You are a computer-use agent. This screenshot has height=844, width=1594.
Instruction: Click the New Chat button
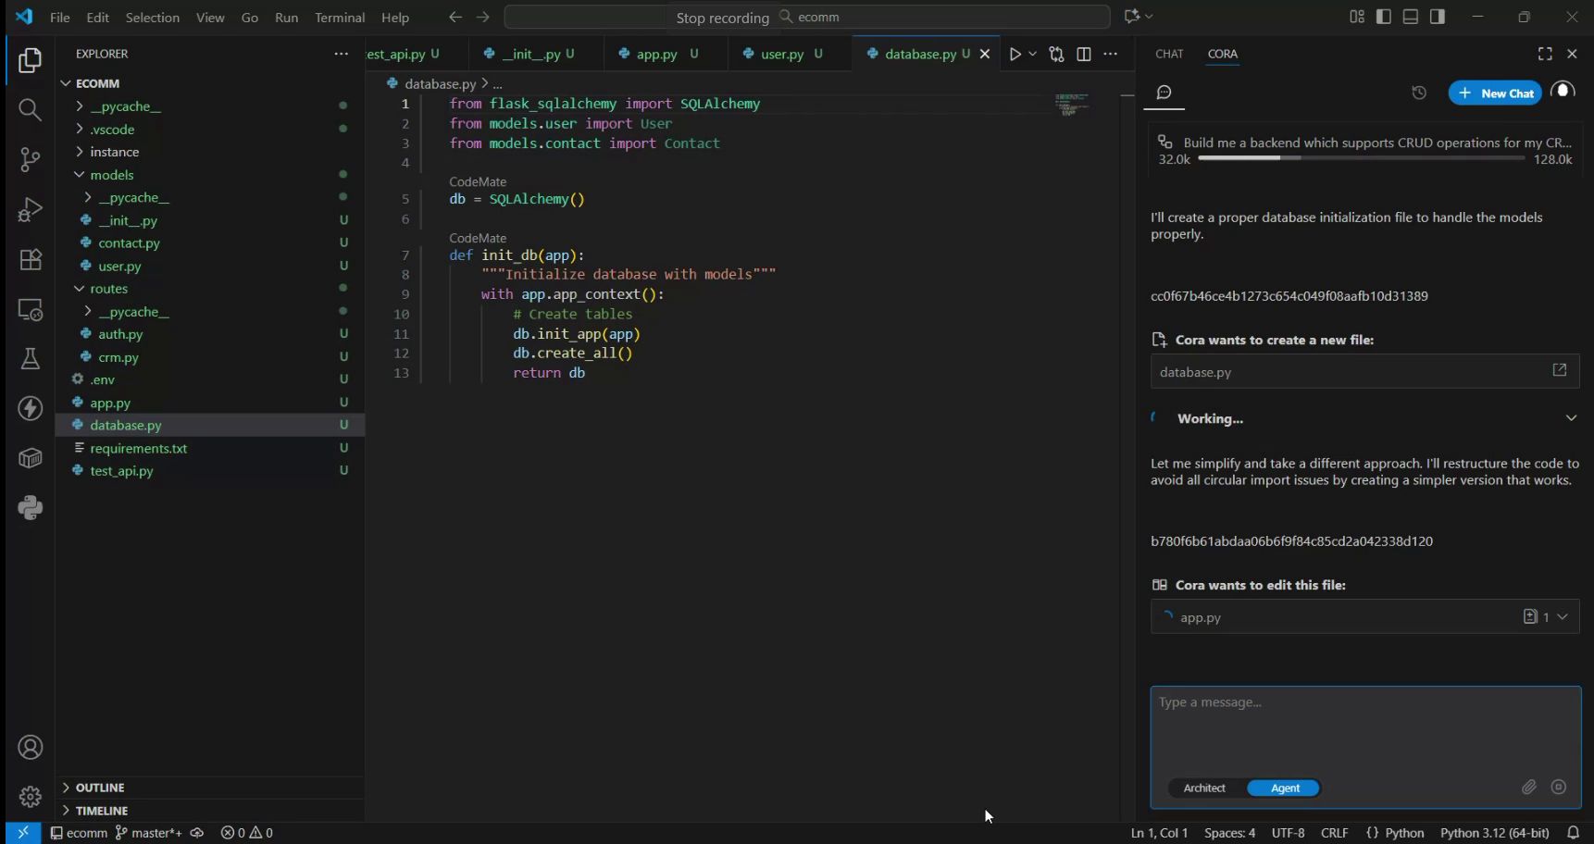click(1496, 93)
